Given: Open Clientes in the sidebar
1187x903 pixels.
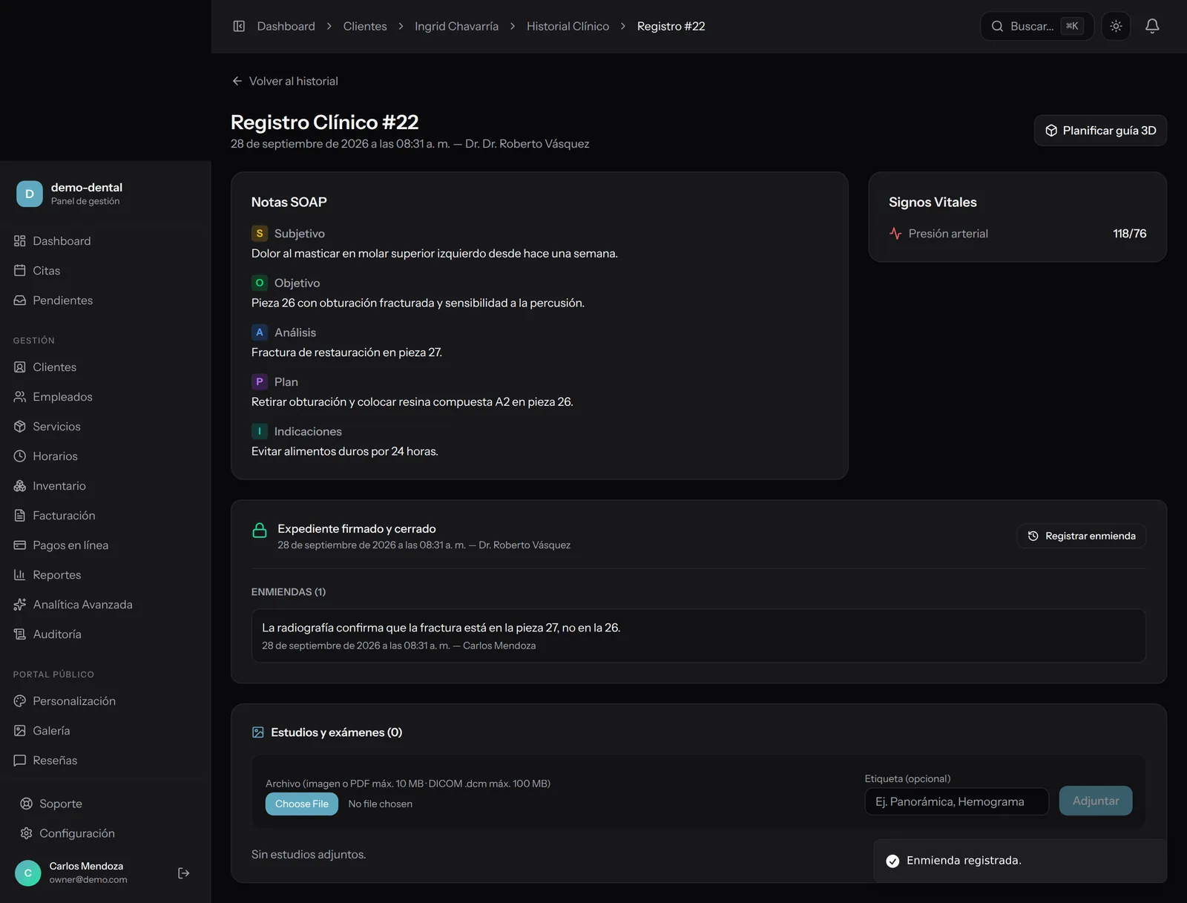Looking at the screenshot, I should 105,367.
